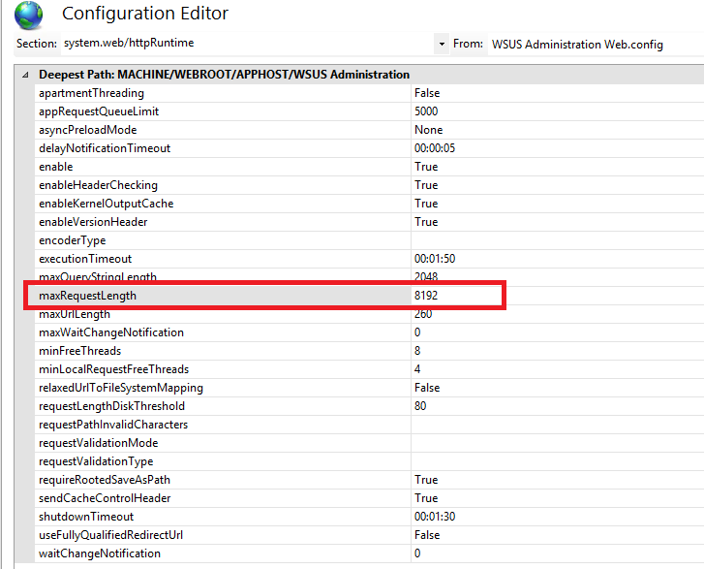
Task: Select sendCacheControlHeader property
Action: coord(105,498)
